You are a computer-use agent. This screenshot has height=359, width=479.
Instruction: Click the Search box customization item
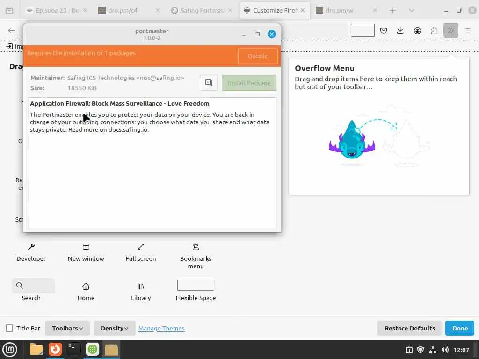(x=34, y=286)
